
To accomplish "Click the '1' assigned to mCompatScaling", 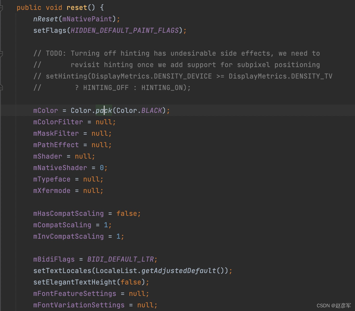I will click(x=106, y=225).
